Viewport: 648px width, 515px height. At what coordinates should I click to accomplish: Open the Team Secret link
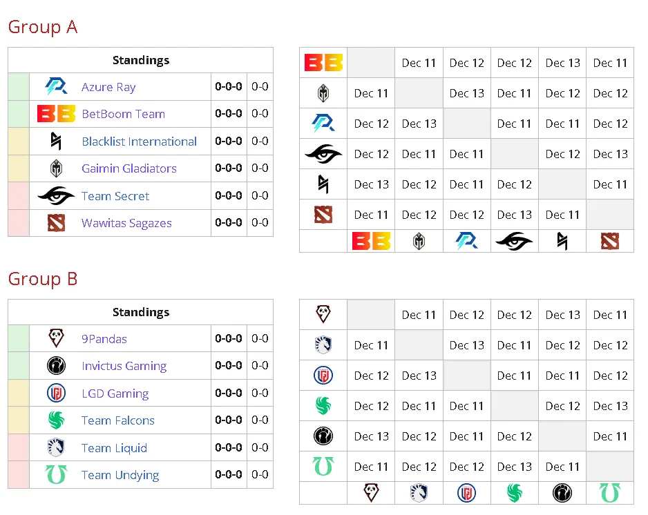click(x=115, y=196)
